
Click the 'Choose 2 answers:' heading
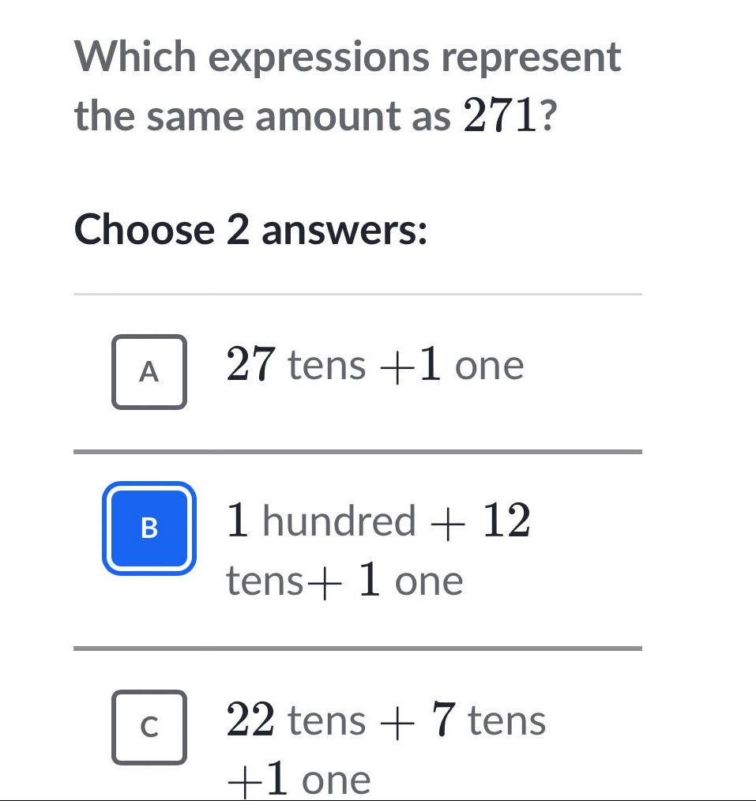pos(249,231)
